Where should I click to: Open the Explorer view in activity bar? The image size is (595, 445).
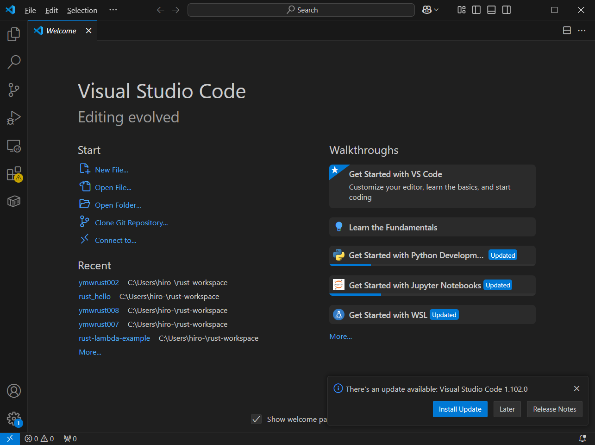tap(14, 34)
